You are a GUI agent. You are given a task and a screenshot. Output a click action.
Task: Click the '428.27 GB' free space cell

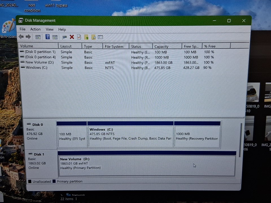coord(191,68)
